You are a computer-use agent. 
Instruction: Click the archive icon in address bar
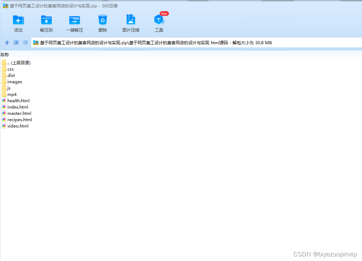pos(36,43)
